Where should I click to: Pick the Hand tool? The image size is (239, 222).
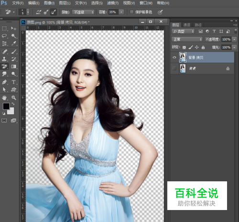(4, 98)
